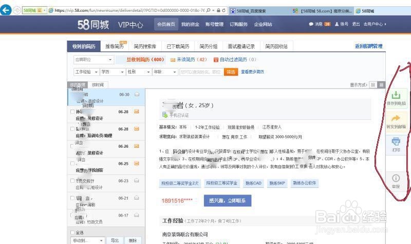The image size is (411, 244).
Task: Open the 移动到 dropdown at the list bottom
Action: pos(88,240)
